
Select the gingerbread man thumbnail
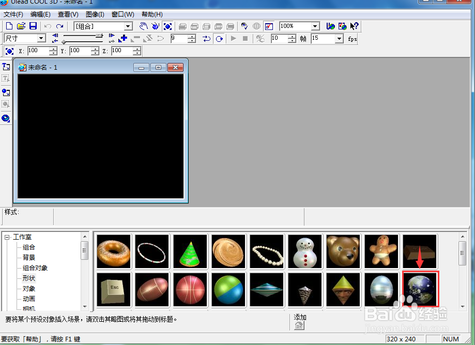tap(381, 252)
